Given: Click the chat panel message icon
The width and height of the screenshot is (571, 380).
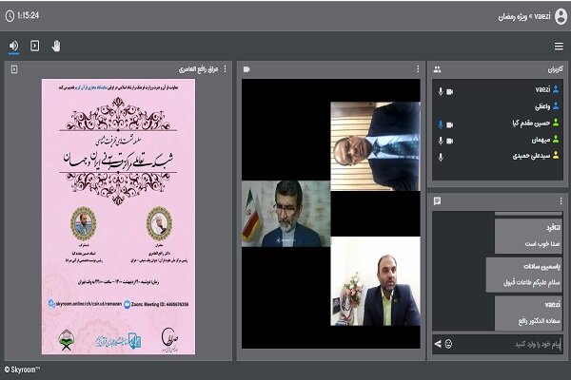Looking at the screenshot, I should [437, 200].
